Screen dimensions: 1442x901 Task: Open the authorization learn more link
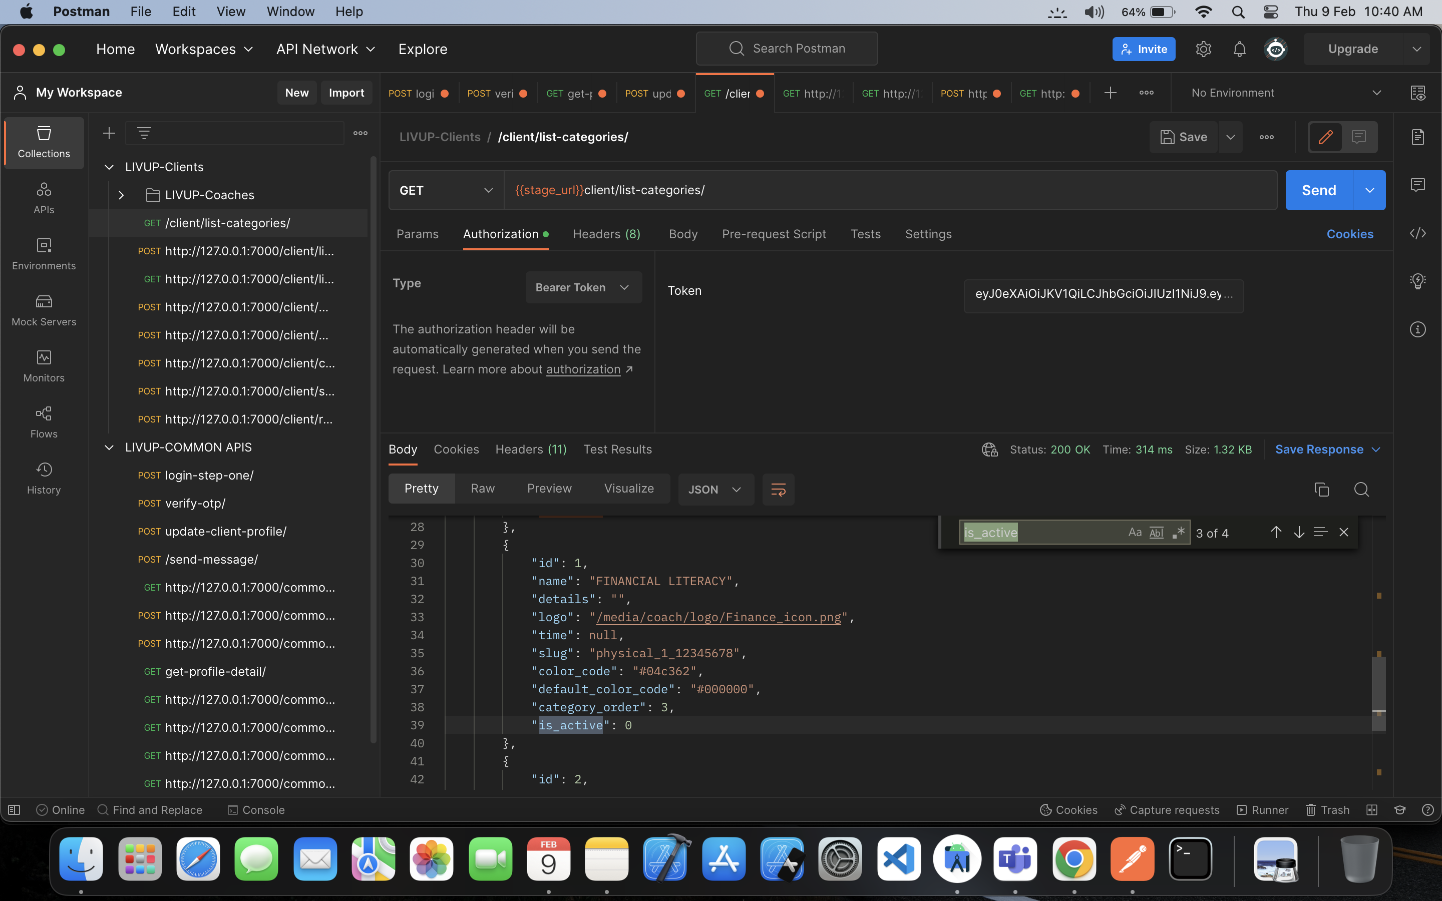pos(583,369)
